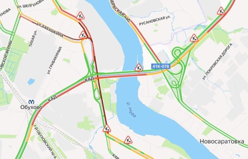Image resolution: width=248 pixels, height=159 pixels.
Task: Click roadworks sign at dark-red road's south end
Action: (107, 129)
